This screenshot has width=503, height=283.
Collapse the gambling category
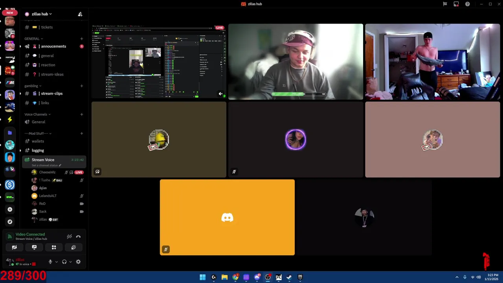coord(33,86)
